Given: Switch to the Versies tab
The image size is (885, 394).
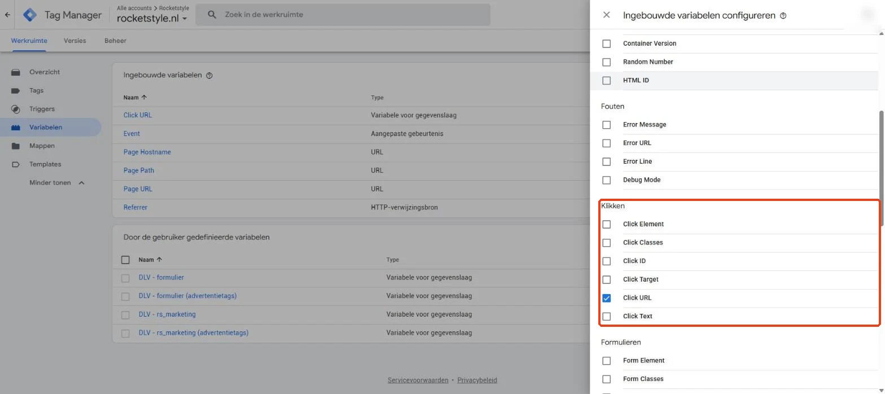Looking at the screenshot, I should (75, 41).
